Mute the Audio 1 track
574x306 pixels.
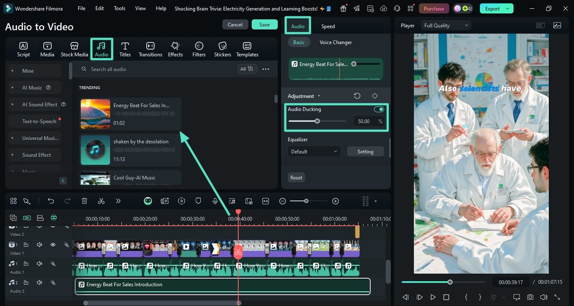coord(39,264)
